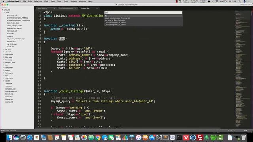253x142 pixels.
Task: Open Notes app in the dock
Action: tap(64, 138)
